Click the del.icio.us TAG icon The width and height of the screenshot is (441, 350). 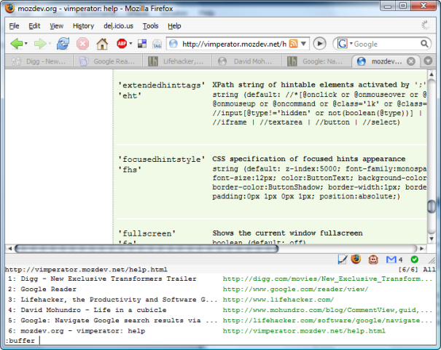pos(157,44)
